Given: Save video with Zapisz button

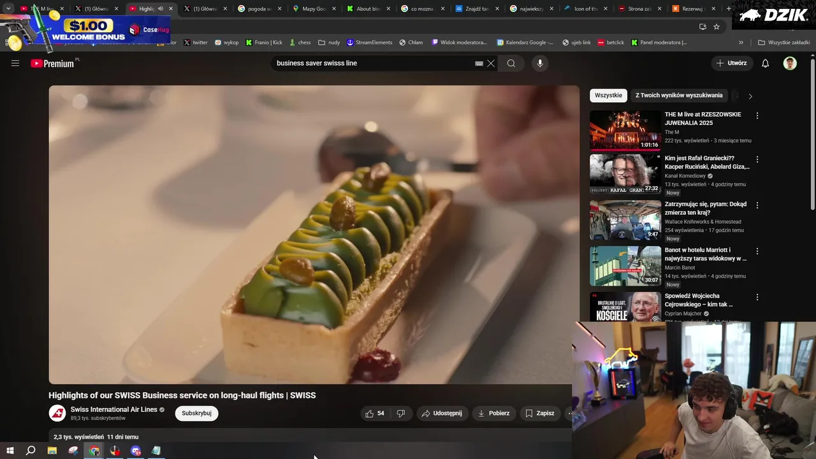Looking at the screenshot, I should (539, 413).
